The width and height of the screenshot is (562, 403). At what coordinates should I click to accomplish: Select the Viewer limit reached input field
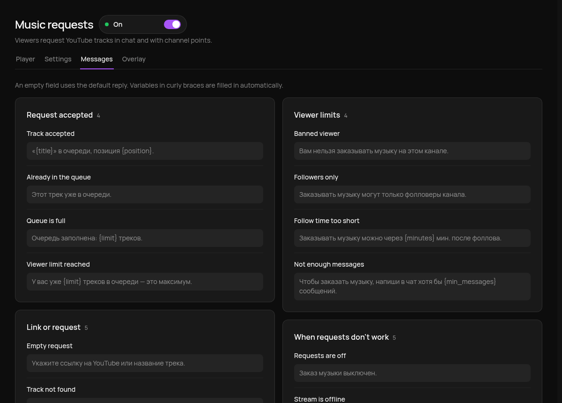point(145,282)
